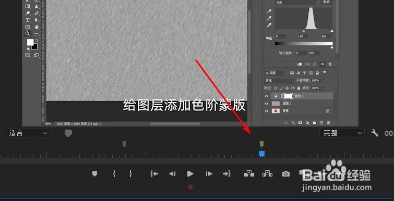Select the Rectangle shape tool

[28, 27]
